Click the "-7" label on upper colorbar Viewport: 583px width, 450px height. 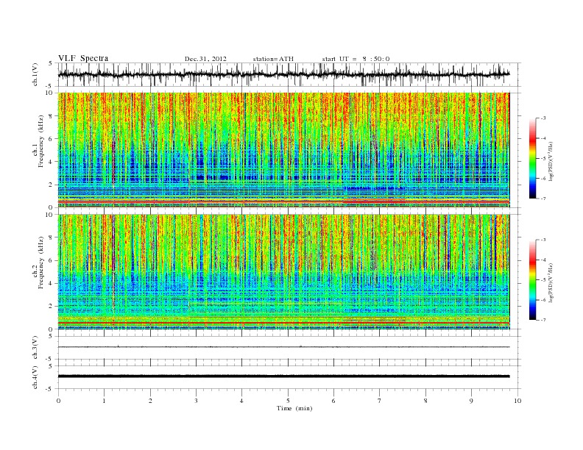tap(543, 199)
